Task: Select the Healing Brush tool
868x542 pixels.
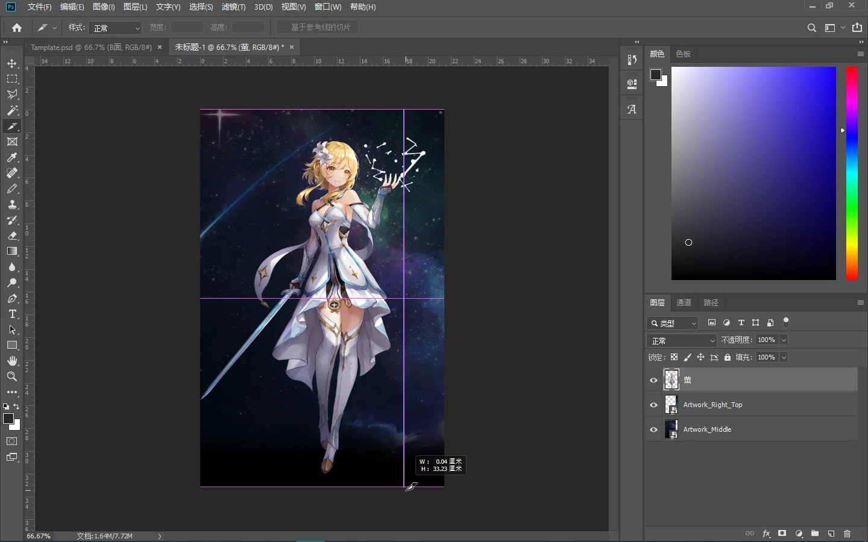Action: pyautogui.click(x=12, y=173)
